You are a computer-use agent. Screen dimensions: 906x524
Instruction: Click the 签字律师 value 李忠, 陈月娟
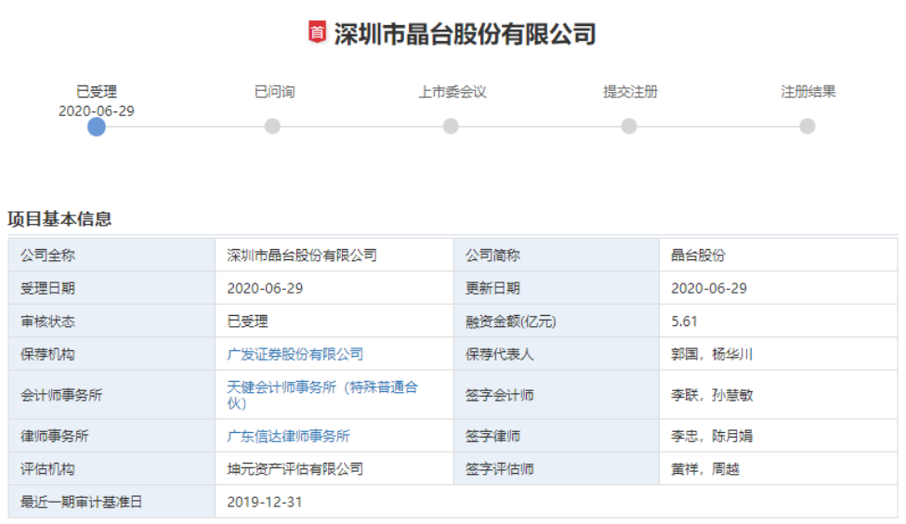712,436
